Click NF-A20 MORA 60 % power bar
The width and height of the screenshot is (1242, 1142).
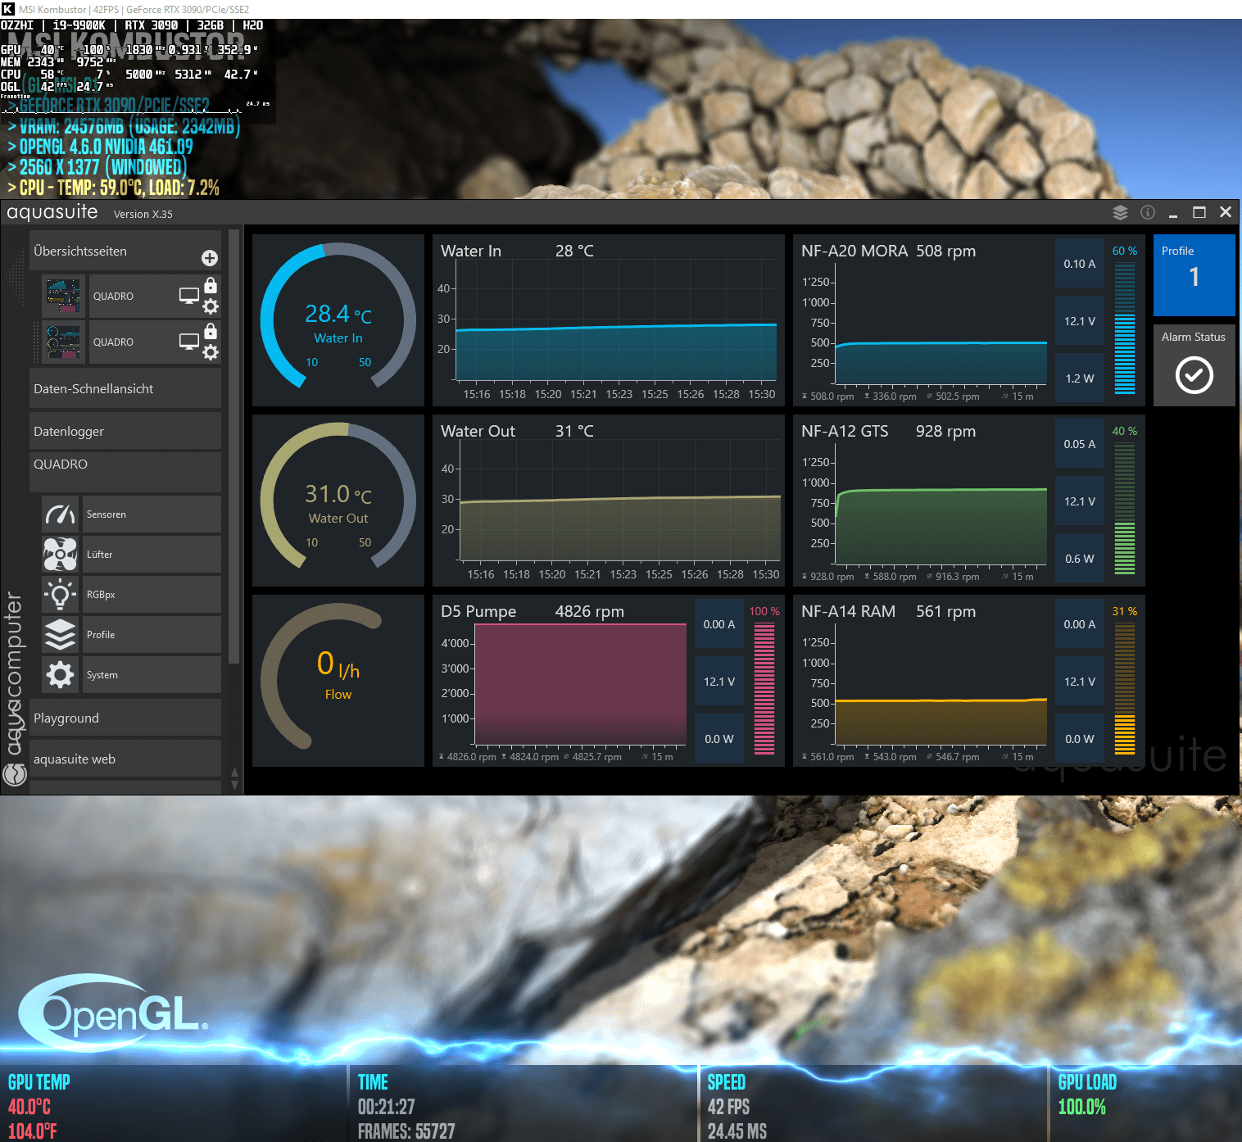(1125, 328)
